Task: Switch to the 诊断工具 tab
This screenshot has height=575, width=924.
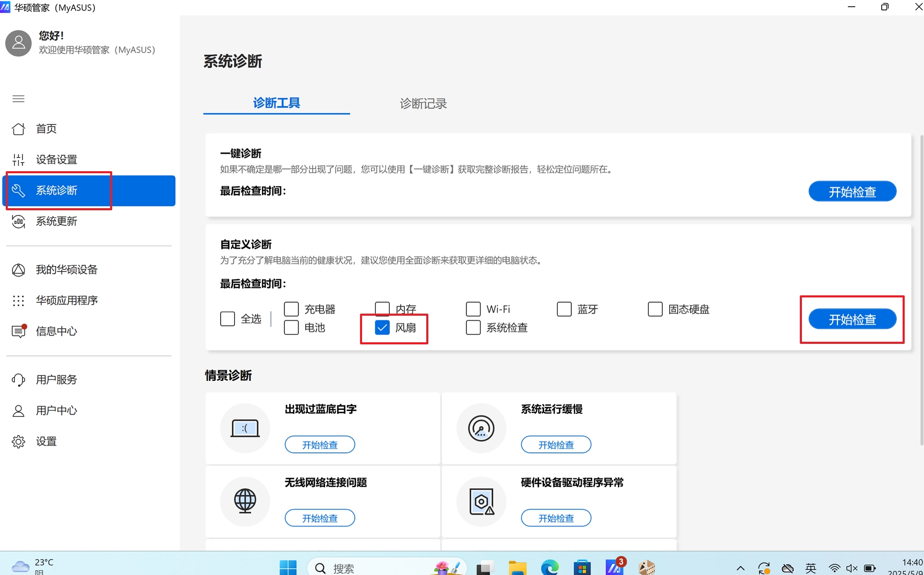Action: (x=277, y=103)
